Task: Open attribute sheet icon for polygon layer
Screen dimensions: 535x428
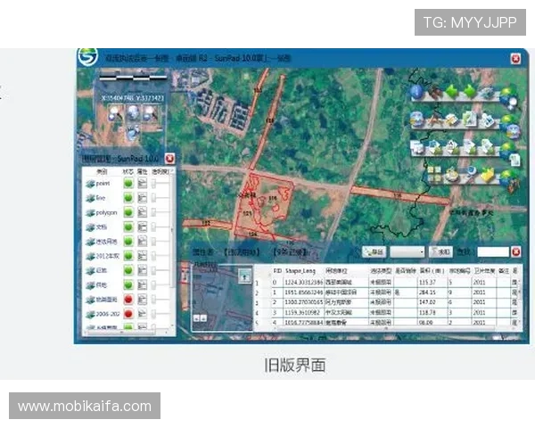Action: coord(143,212)
